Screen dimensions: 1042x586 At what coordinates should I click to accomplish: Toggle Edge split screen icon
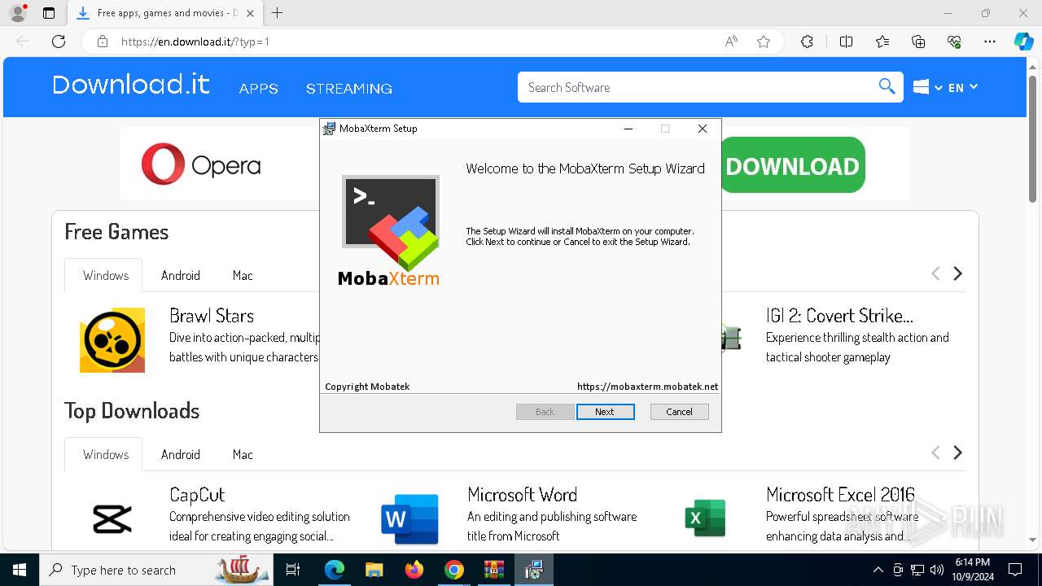tap(846, 42)
